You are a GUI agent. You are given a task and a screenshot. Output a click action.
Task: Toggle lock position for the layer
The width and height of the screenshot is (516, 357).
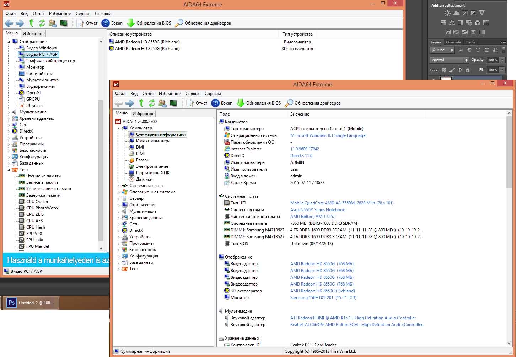pos(460,70)
